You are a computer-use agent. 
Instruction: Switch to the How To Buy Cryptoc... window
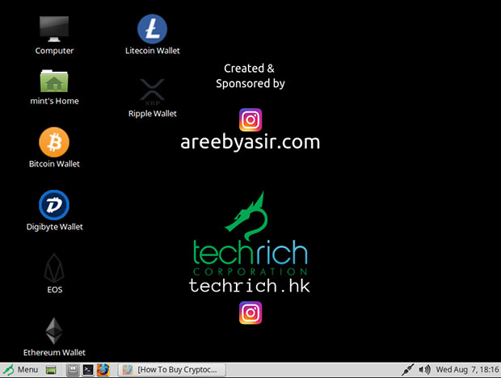pyautogui.click(x=172, y=370)
